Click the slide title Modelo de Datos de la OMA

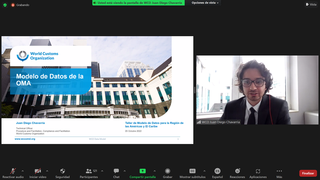(x=50, y=80)
